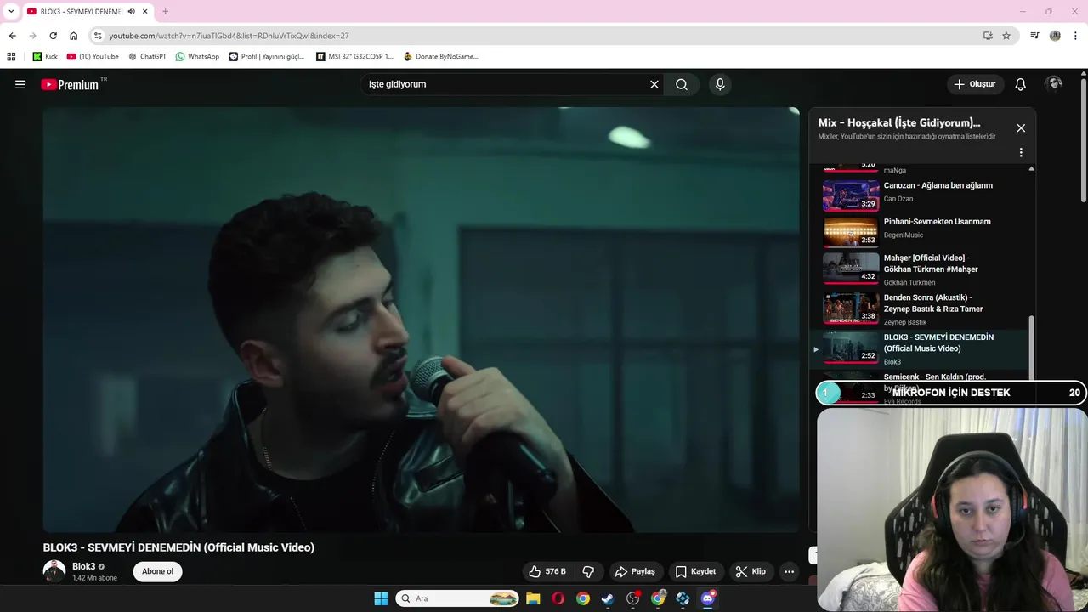
Task: Open the apps grid in bookmarks bar
Action: (11, 57)
